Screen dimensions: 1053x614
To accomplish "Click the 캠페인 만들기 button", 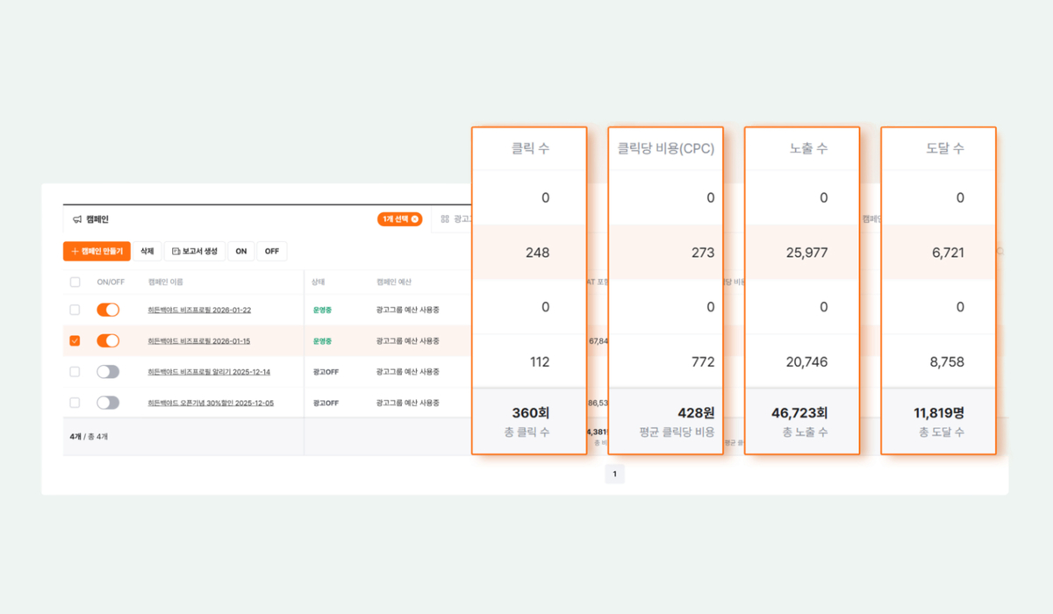I will [97, 251].
